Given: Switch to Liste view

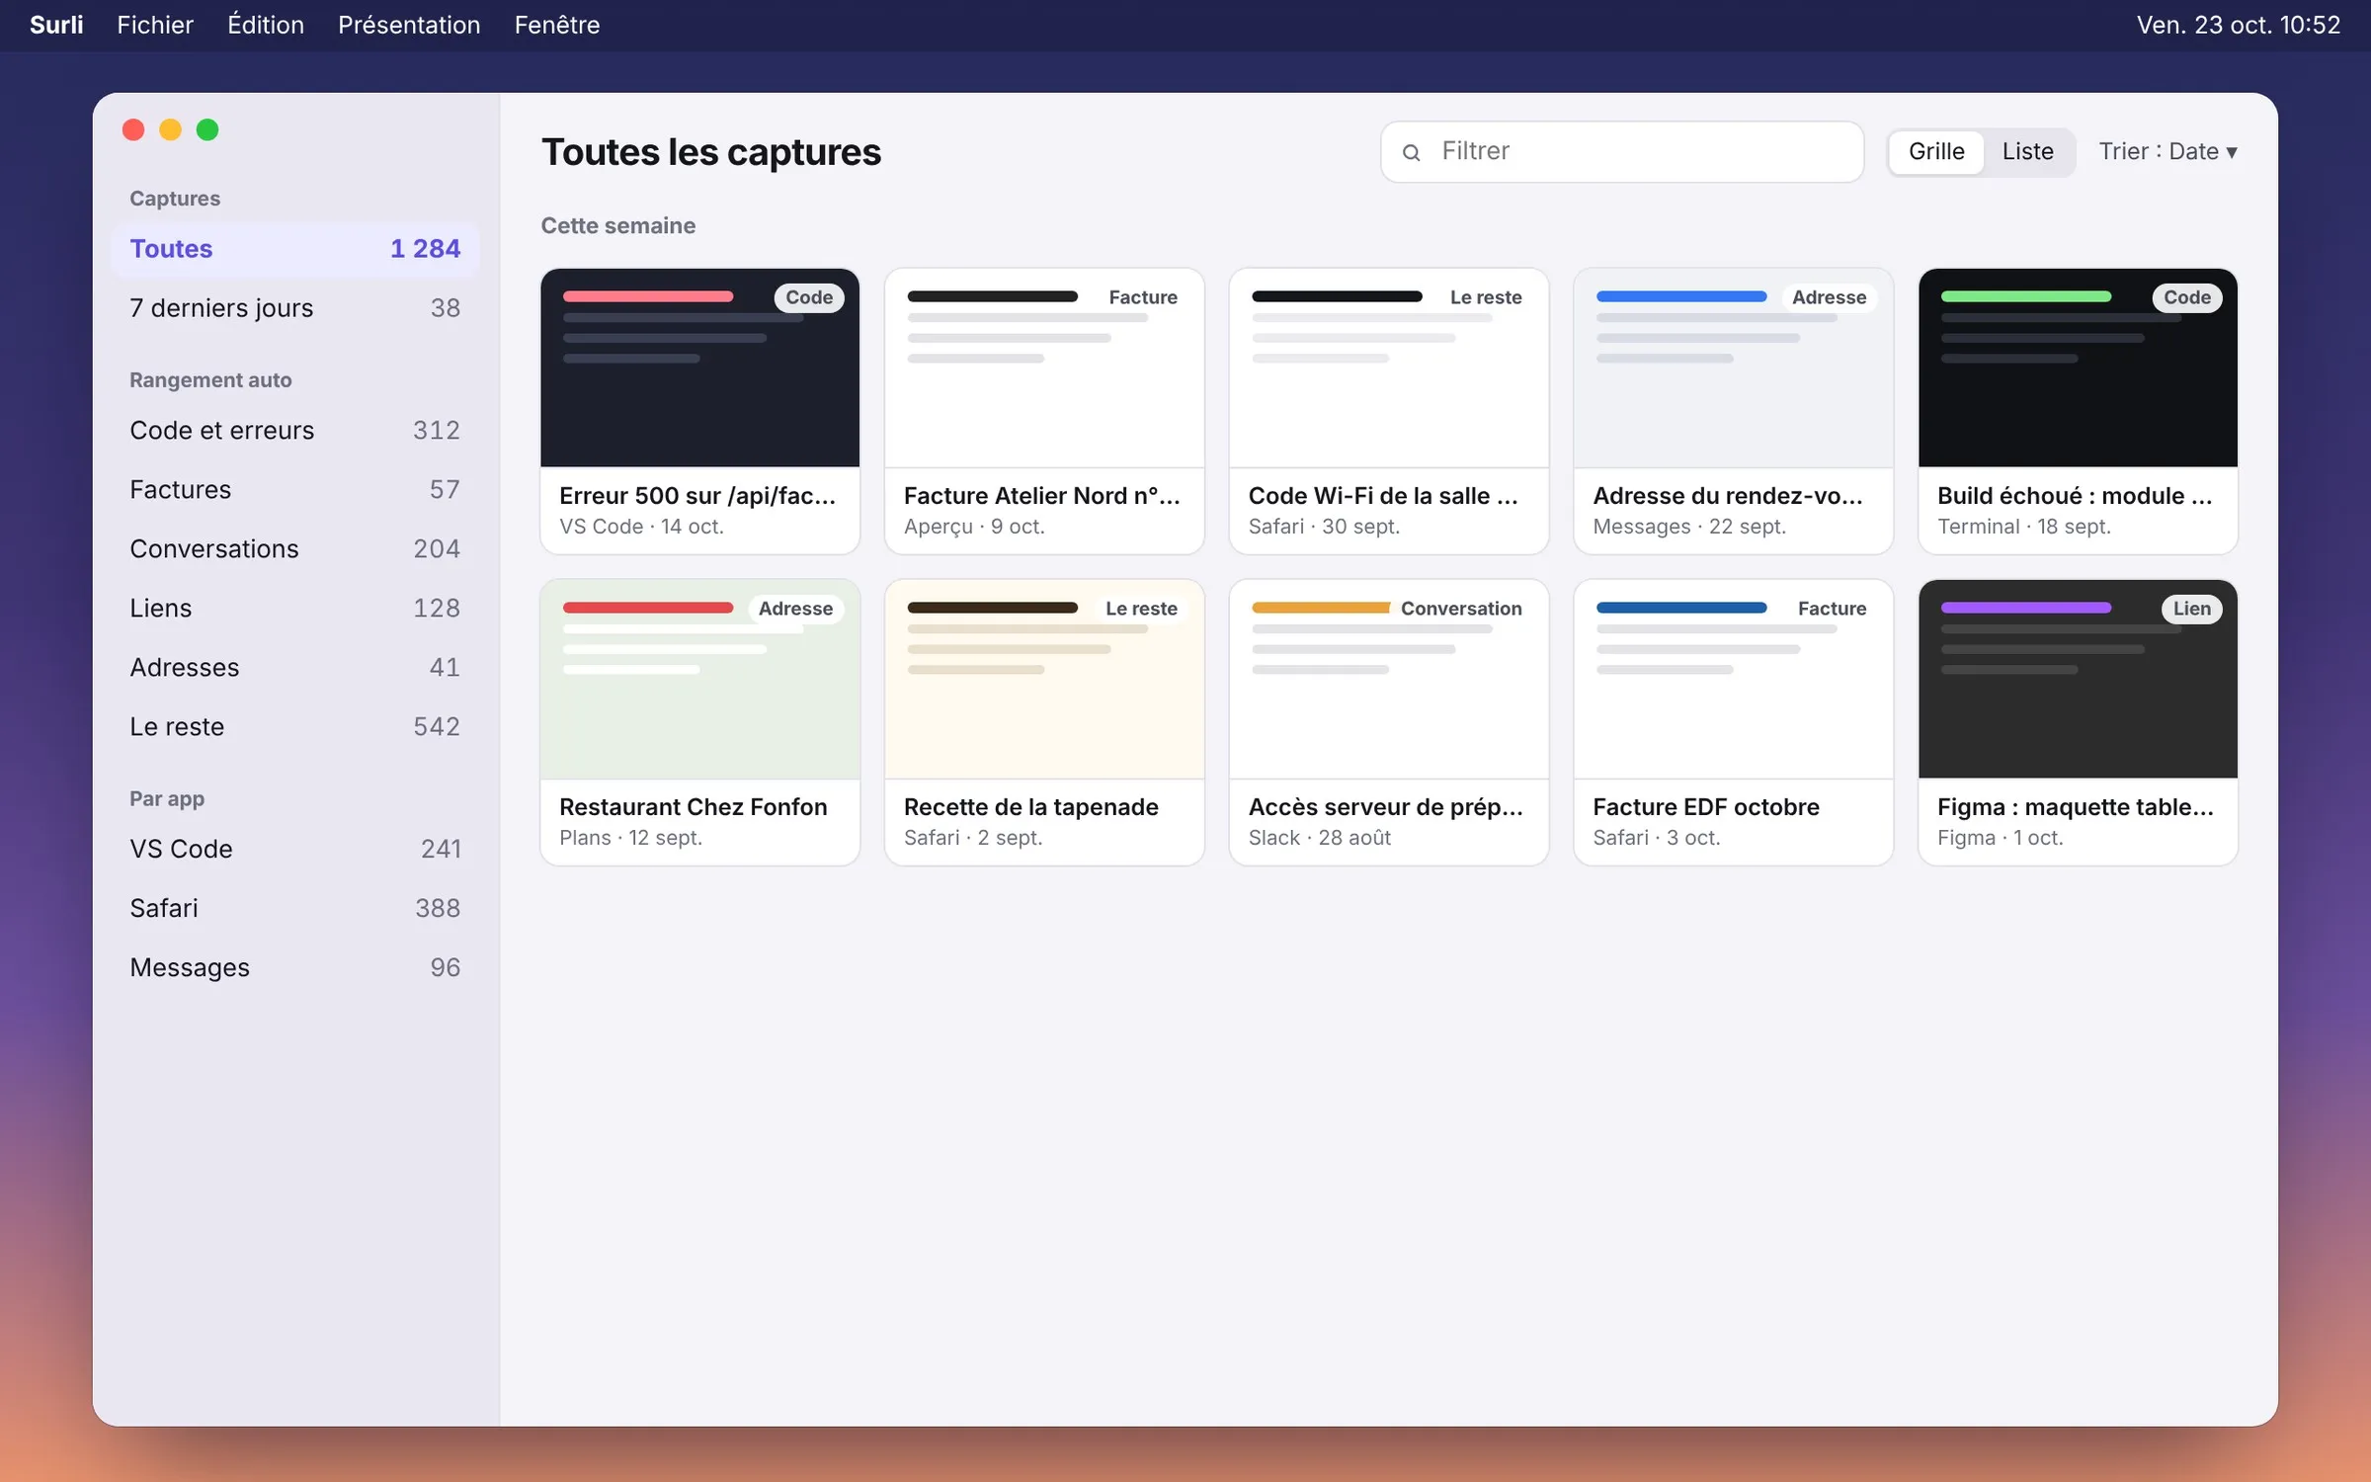Looking at the screenshot, I should click(x=2027, y=151).
